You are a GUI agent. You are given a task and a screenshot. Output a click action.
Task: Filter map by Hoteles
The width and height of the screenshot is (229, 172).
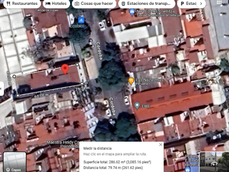56,4
